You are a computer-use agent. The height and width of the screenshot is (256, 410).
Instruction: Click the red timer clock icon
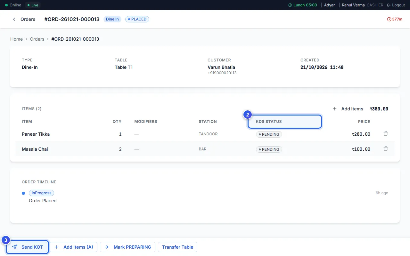389,19
